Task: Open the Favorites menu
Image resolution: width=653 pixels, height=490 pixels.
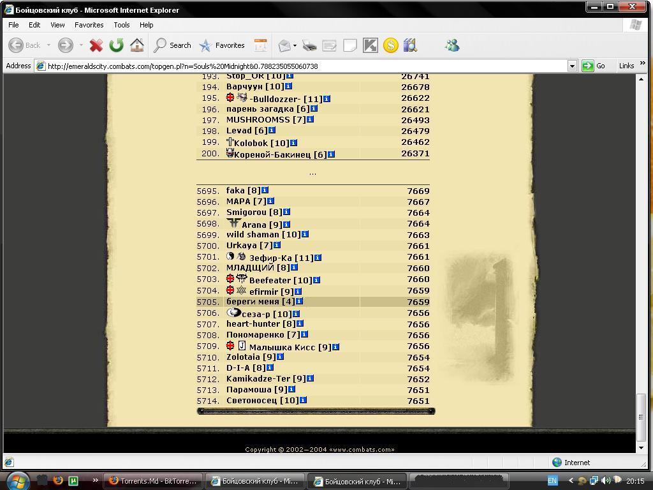Action: (89, 25)
